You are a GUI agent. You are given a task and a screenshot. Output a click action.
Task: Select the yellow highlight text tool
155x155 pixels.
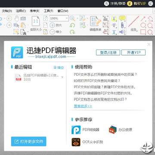(114, 19)
